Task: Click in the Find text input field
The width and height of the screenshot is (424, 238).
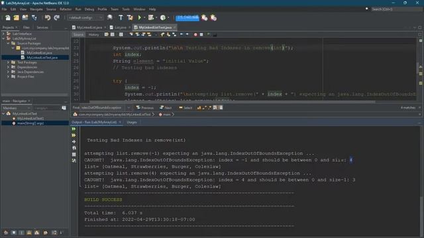Action: click(103, 108)
